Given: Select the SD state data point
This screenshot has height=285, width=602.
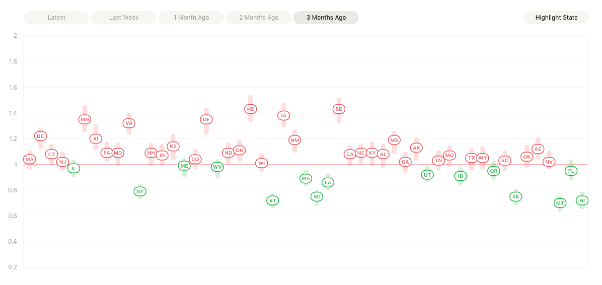Looking at the screenshot, I should click(x=339, y=109).
